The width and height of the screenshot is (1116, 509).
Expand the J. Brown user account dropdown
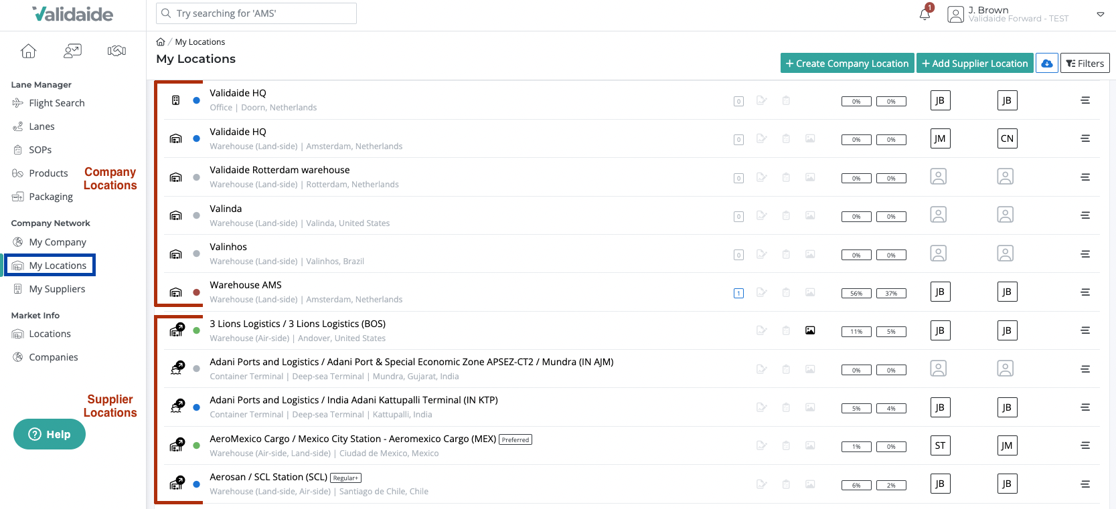coord(1100,14)
